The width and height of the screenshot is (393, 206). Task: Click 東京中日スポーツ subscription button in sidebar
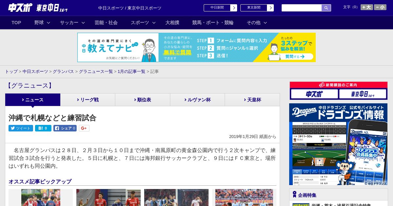(x=363, y=94)
